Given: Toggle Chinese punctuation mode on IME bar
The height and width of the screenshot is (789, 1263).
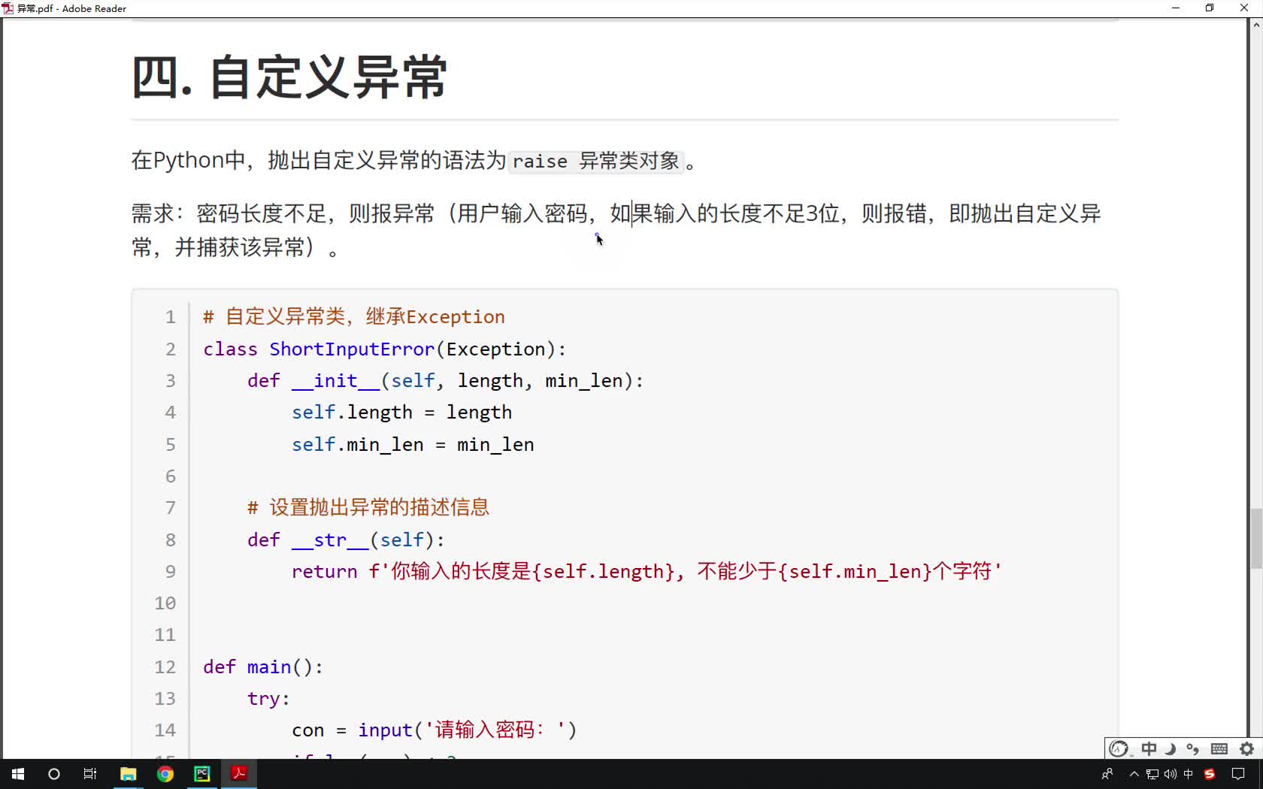Looking at the screenshot, I should pyautogui.click(x=1192, y=748).
